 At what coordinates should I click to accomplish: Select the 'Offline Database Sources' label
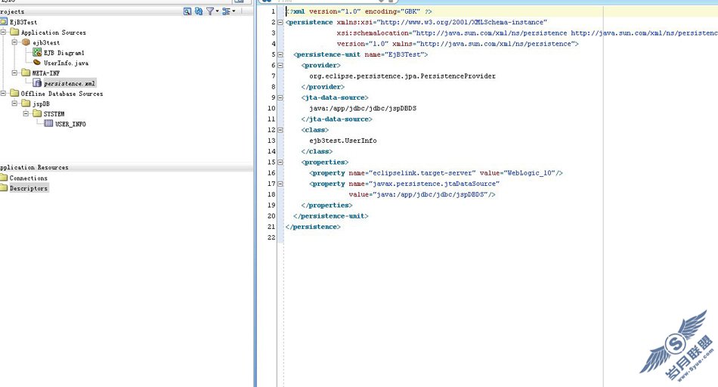coord(62,94)
